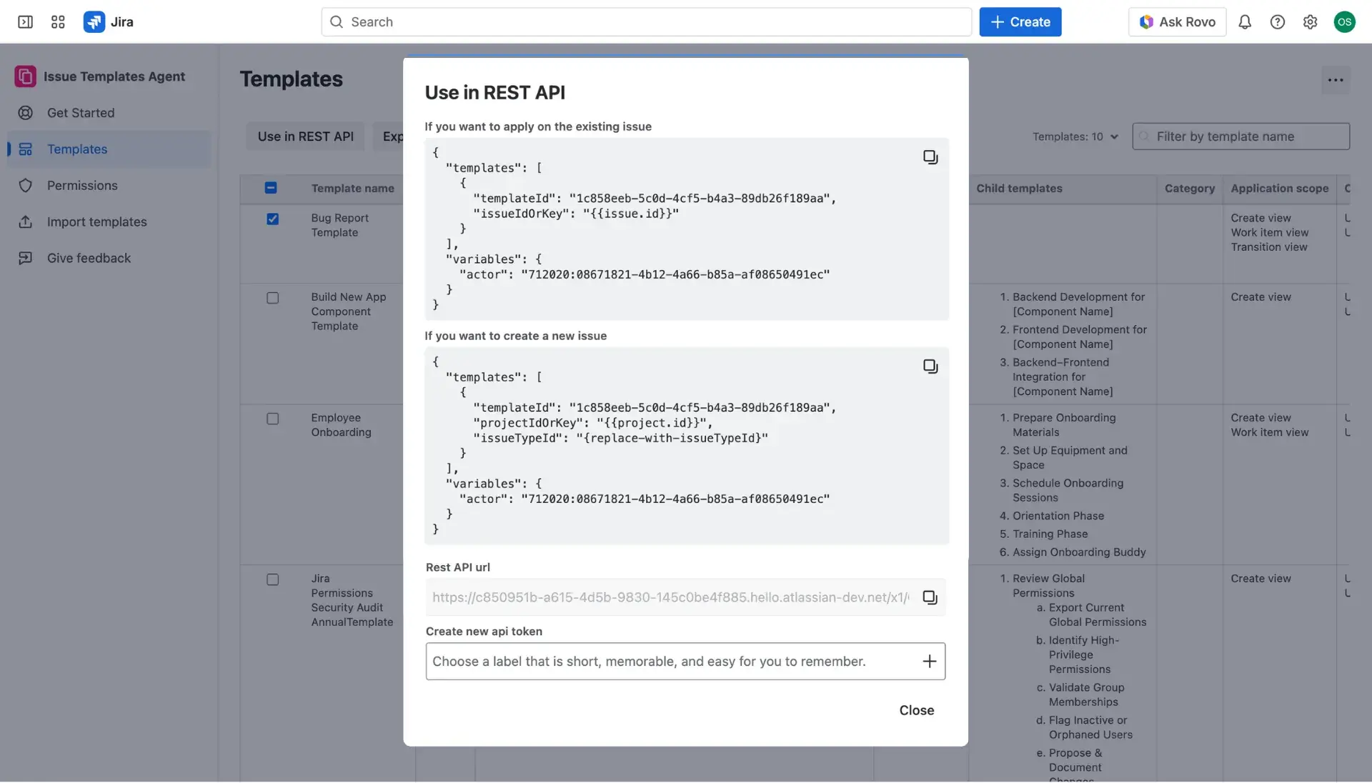The image size is (1372, 783).
Task: Select Permissions in the sidebar
Action: (x=82, y=186)
